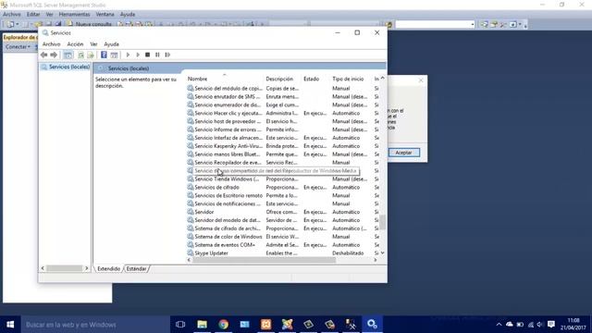The height and width of the screenshot is (333, 592).
Task: Open Herramientas menu in SQL Server Management Studio
Action: coord(74,14)
